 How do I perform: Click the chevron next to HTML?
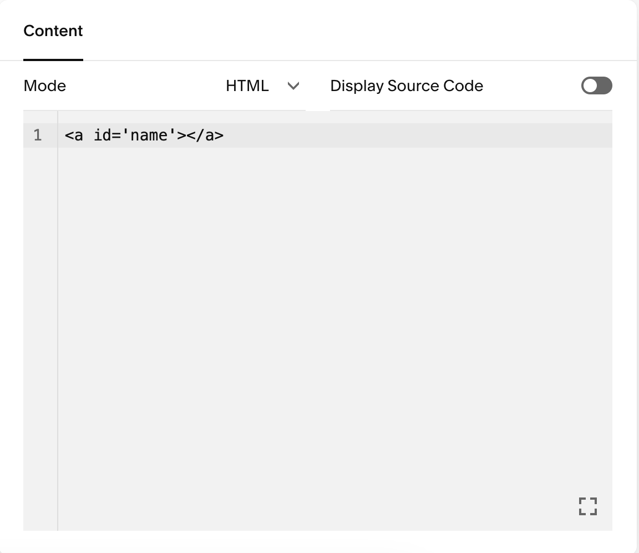click(294, 86)
